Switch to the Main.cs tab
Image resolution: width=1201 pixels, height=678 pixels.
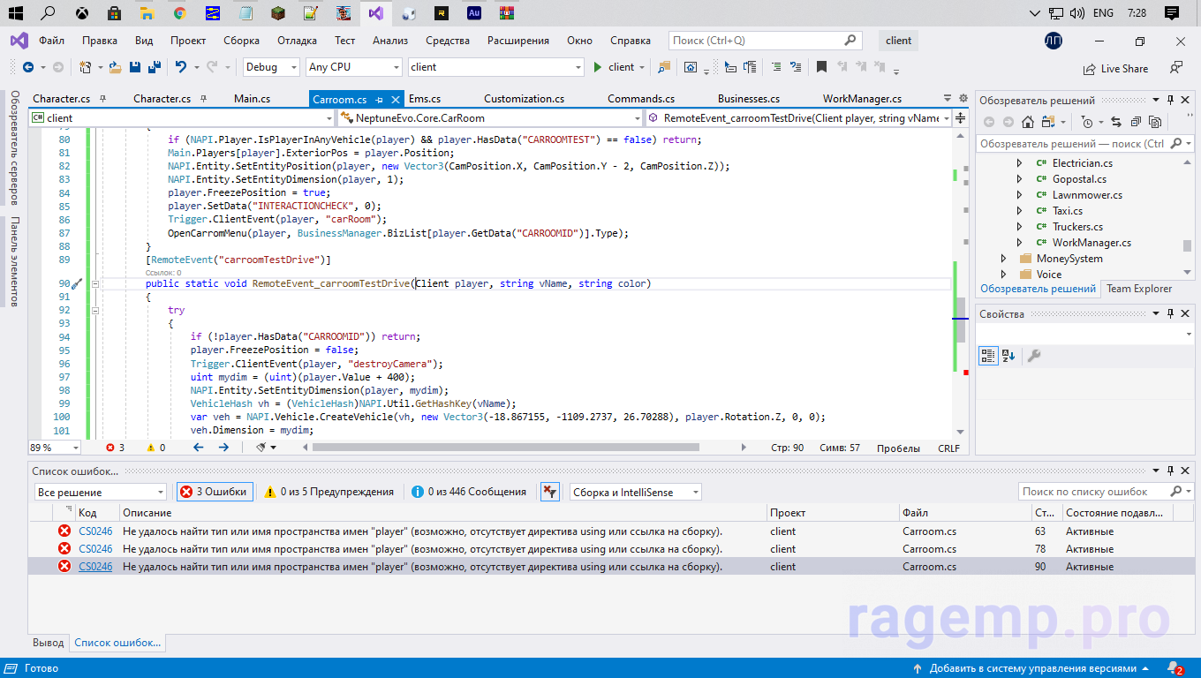(x=253, y=99)
